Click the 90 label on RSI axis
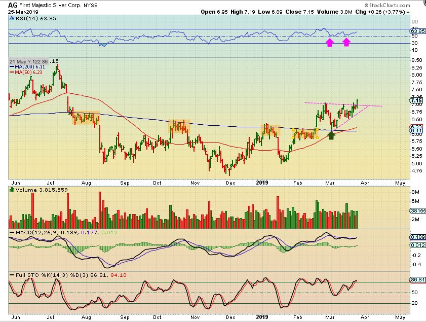 [414, 22]
